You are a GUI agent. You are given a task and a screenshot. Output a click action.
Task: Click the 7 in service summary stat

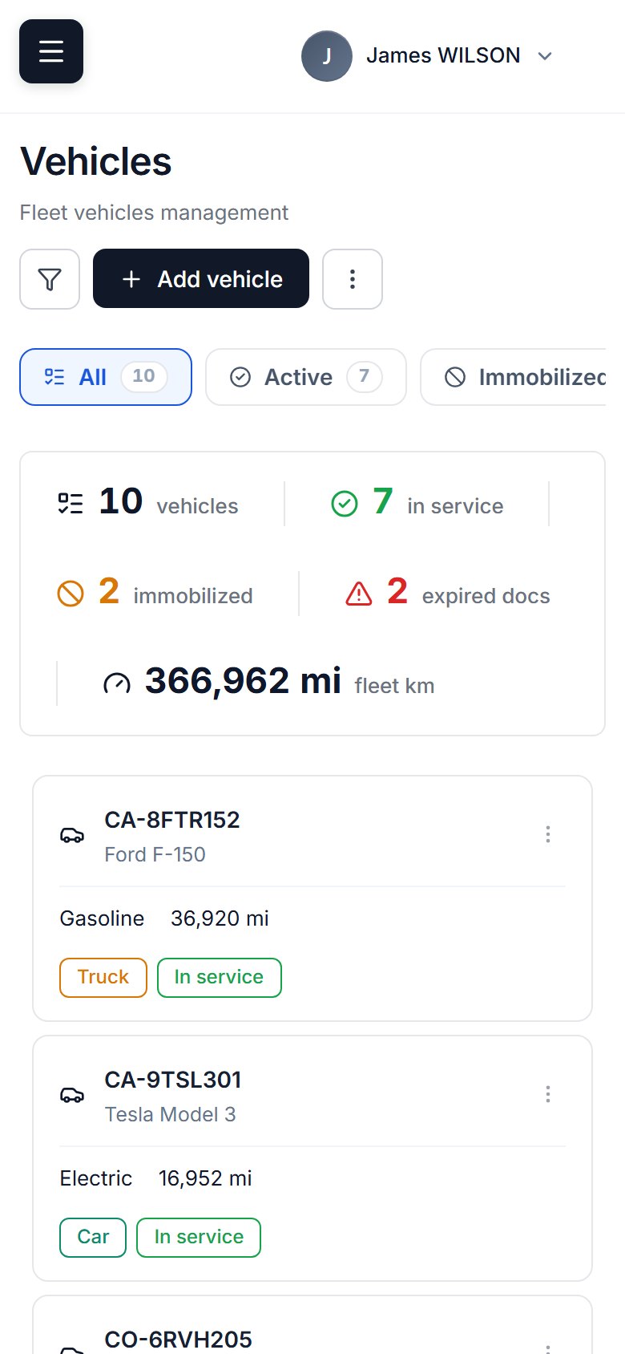pyautogui.click(x=417, y=504)
